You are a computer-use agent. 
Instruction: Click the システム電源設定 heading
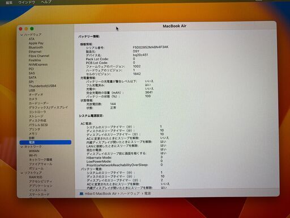click(91, 116)
